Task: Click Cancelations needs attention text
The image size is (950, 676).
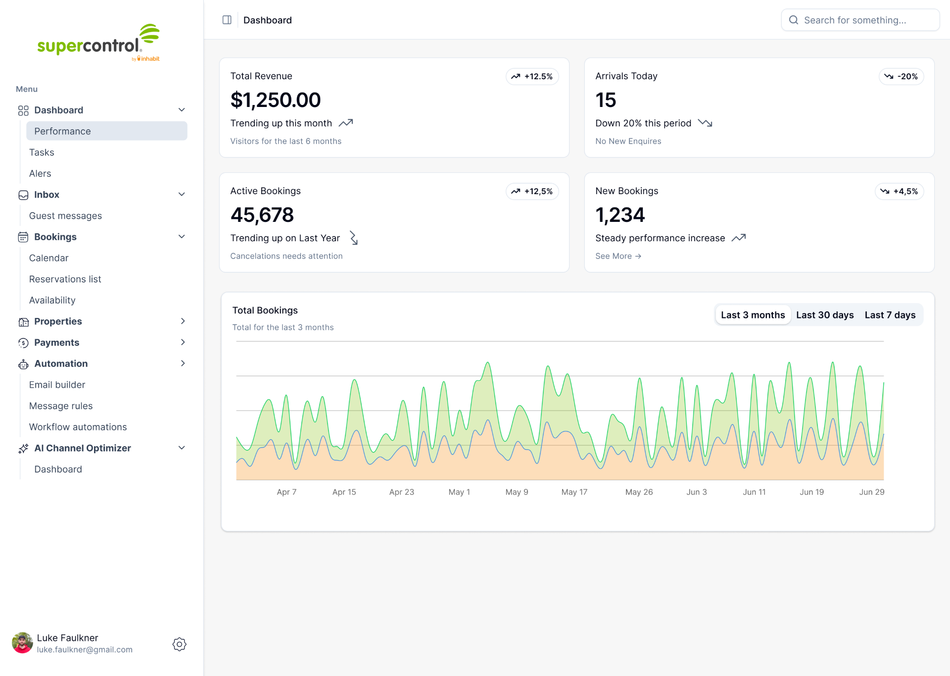Action: (286, 256)
